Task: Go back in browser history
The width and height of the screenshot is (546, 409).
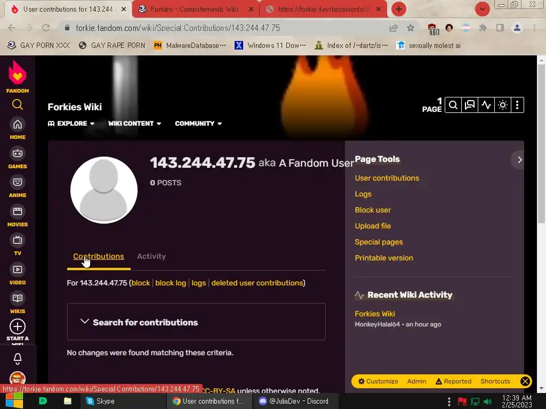Action: (12, 28)
